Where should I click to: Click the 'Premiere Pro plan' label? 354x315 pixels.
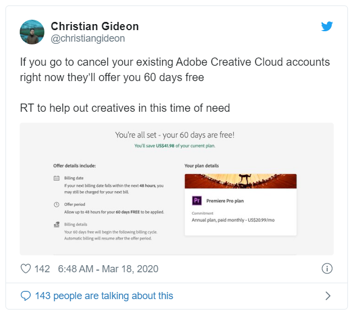[224, 201]
